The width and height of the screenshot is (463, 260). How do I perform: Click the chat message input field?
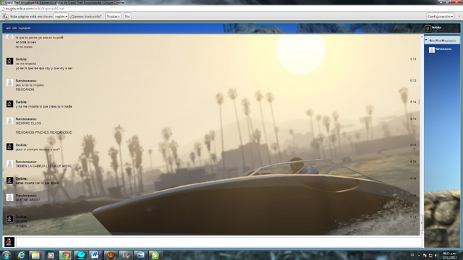[218, 242]
